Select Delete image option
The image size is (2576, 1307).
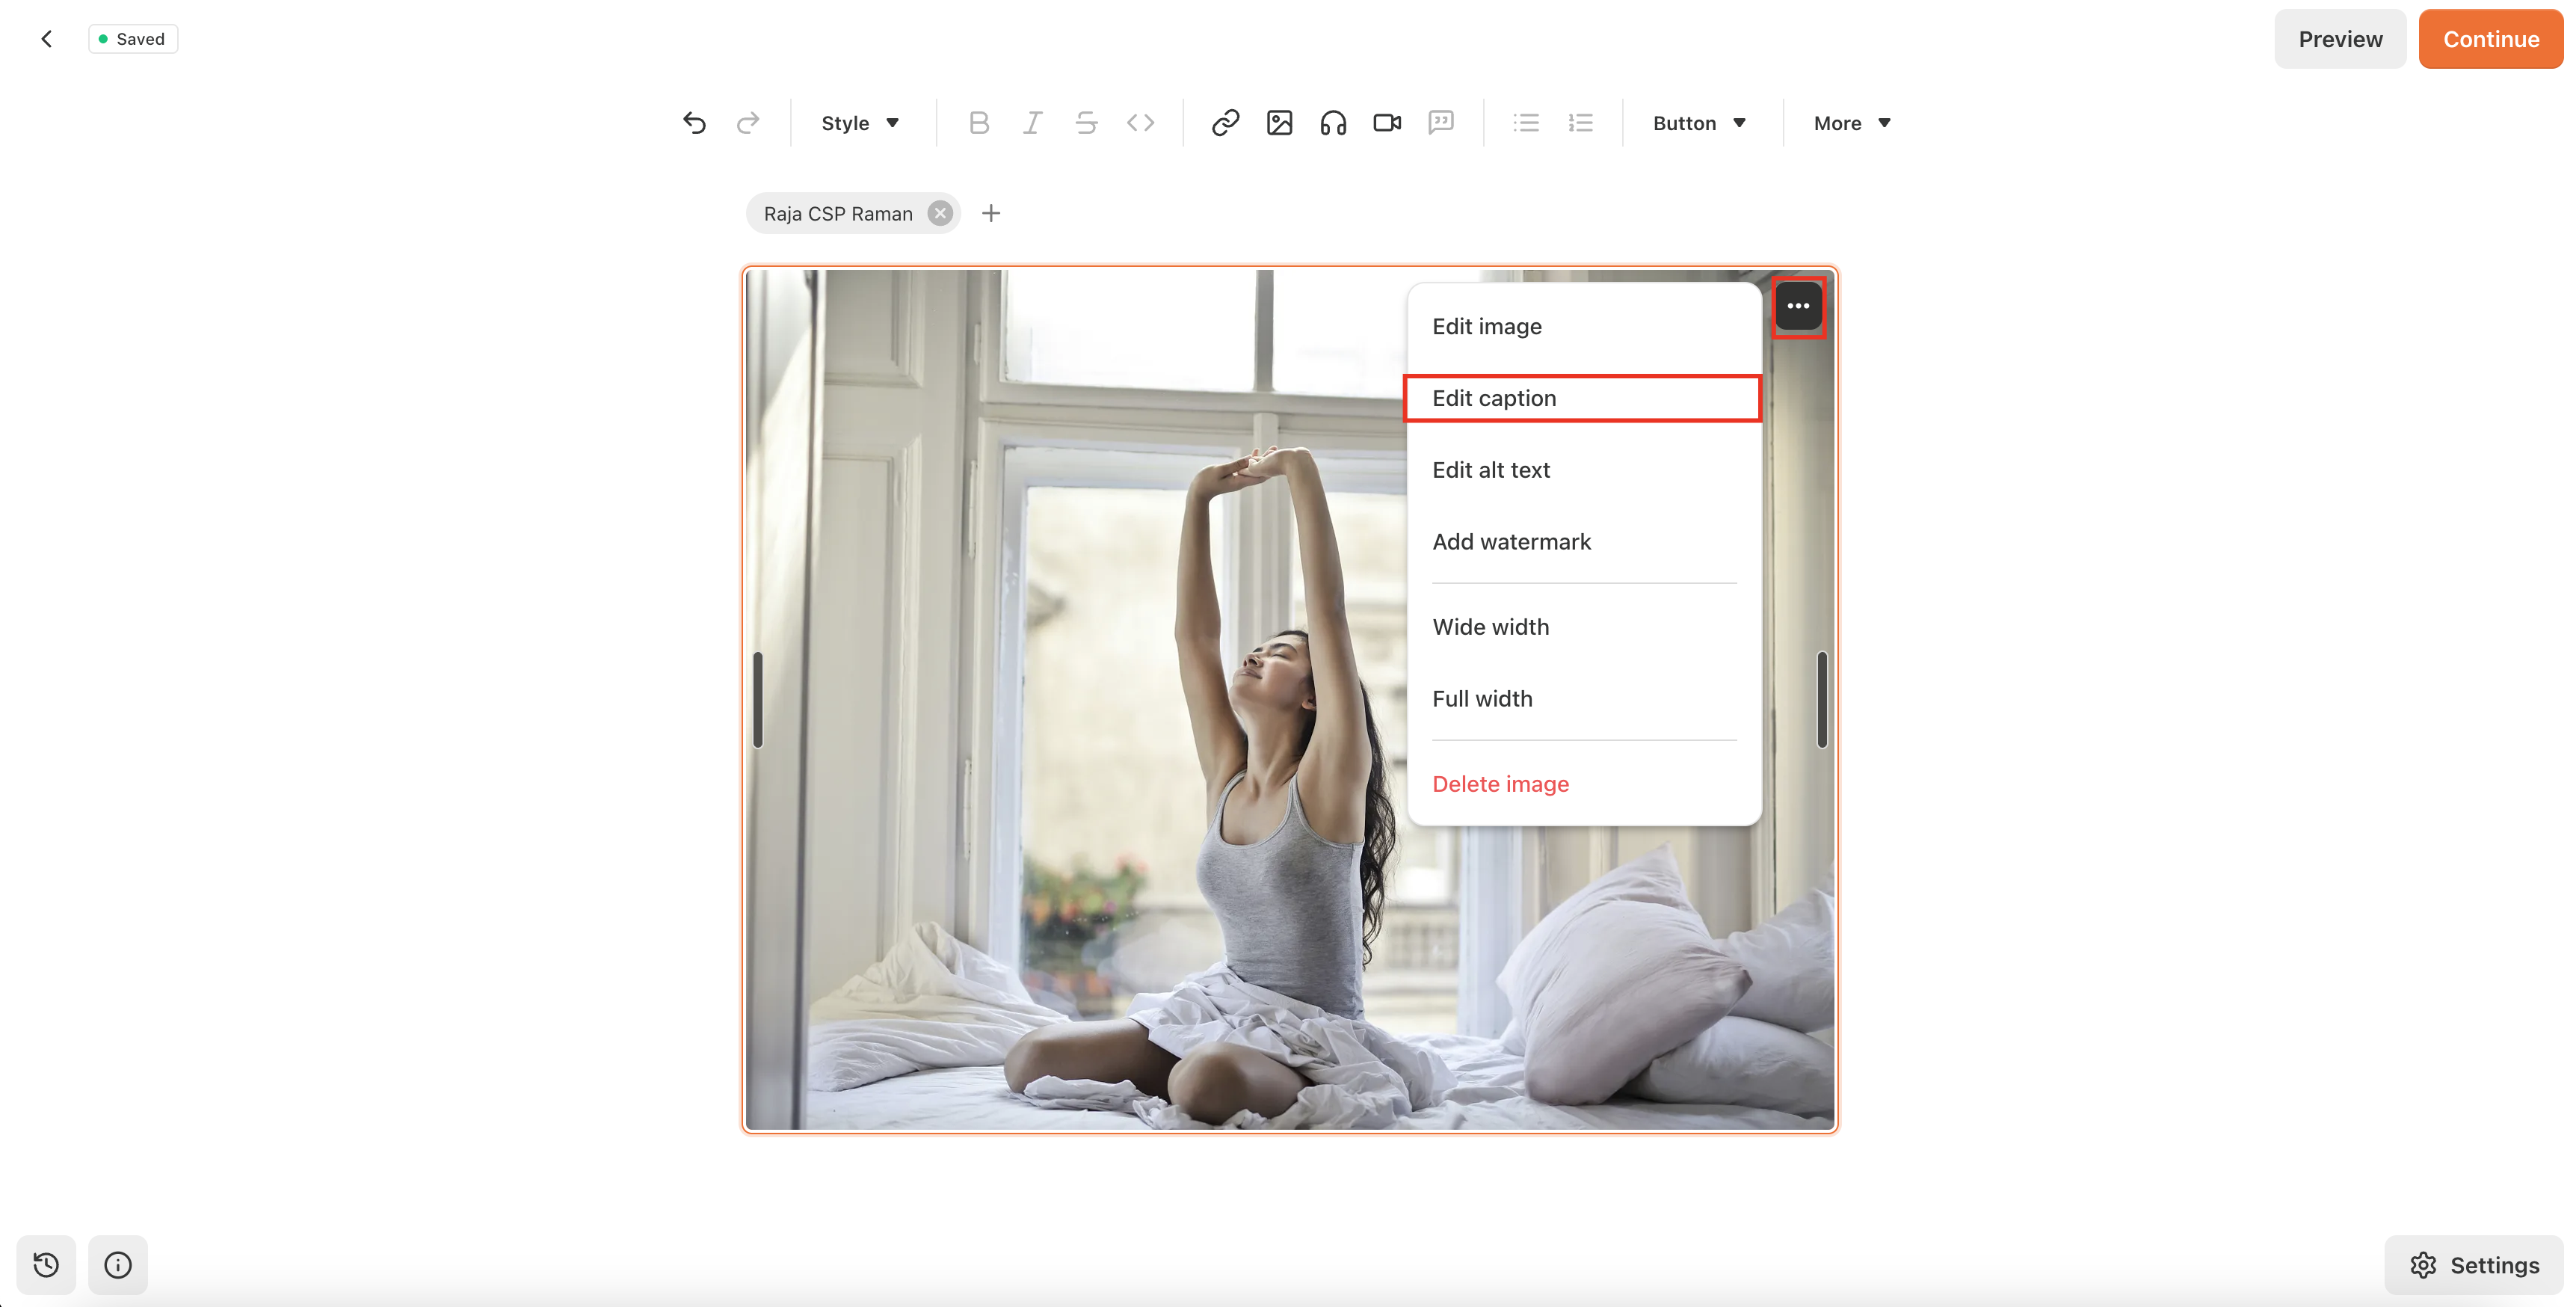1500,784
